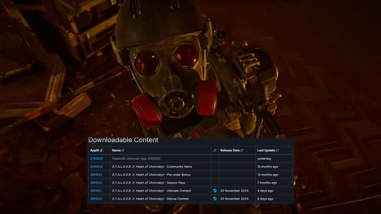The width and height of the screenshot is (381, 214).
Task: Select the 'Community Items' DLC name
Action: [152, 166]
